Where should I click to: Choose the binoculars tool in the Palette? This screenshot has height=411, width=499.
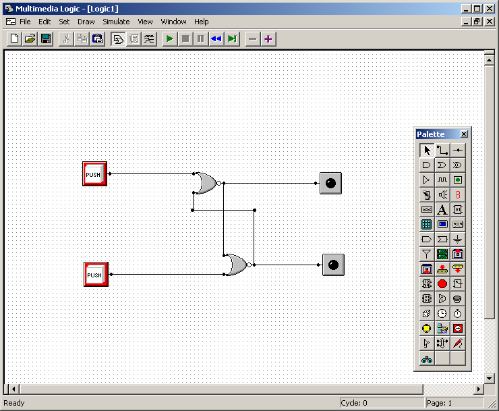[426, 358]
